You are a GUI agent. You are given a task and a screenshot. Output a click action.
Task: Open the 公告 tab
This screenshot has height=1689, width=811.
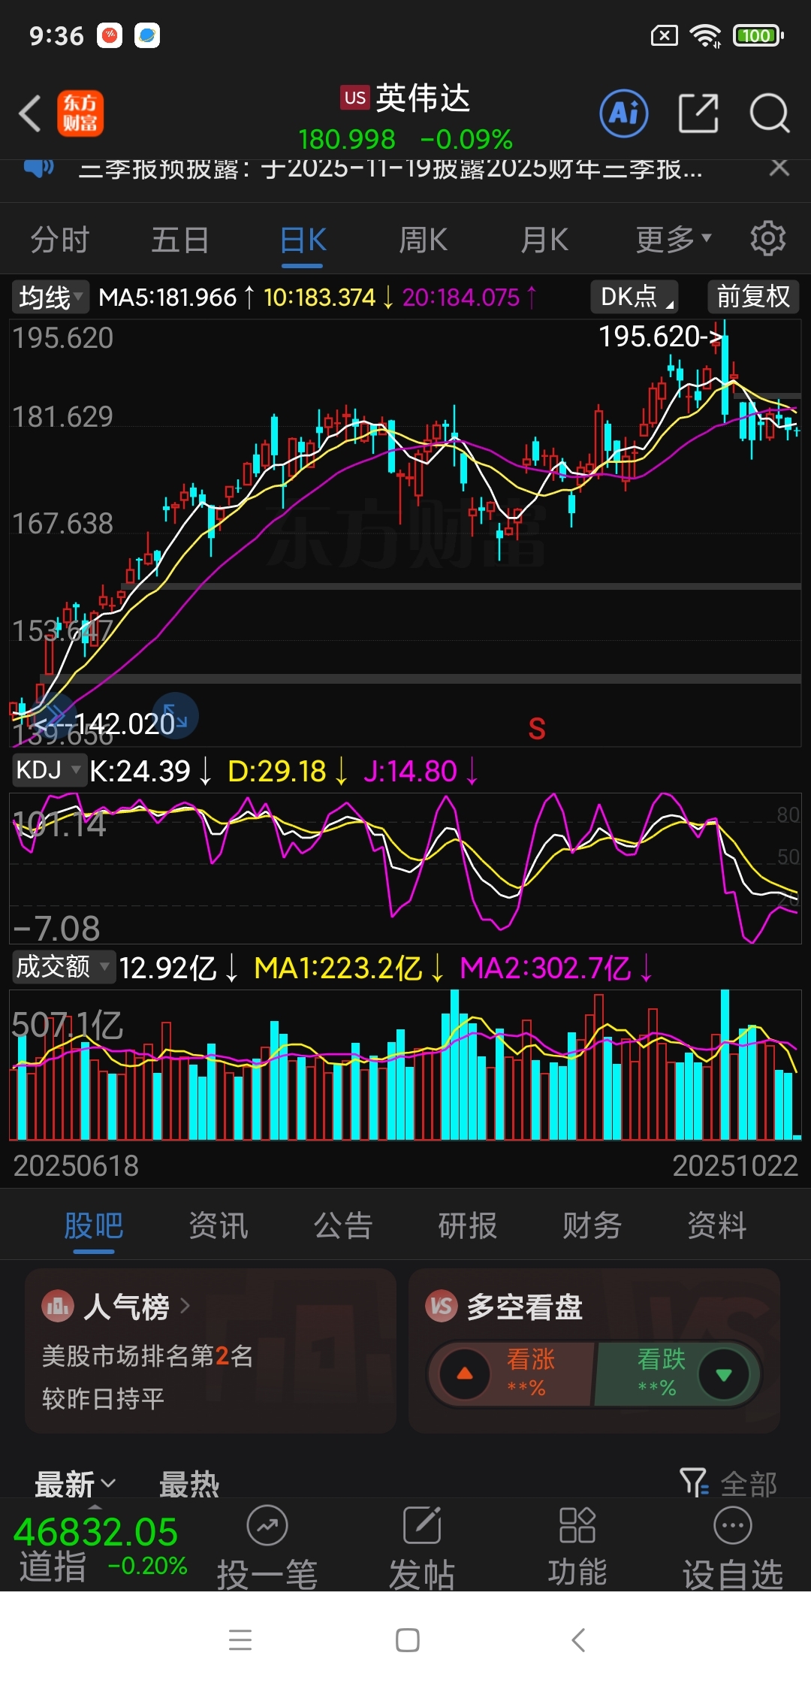(x=342, y=1225)
